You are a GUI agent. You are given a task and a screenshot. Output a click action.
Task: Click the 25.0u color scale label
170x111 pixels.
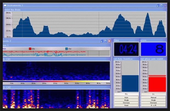click(55, 83)
